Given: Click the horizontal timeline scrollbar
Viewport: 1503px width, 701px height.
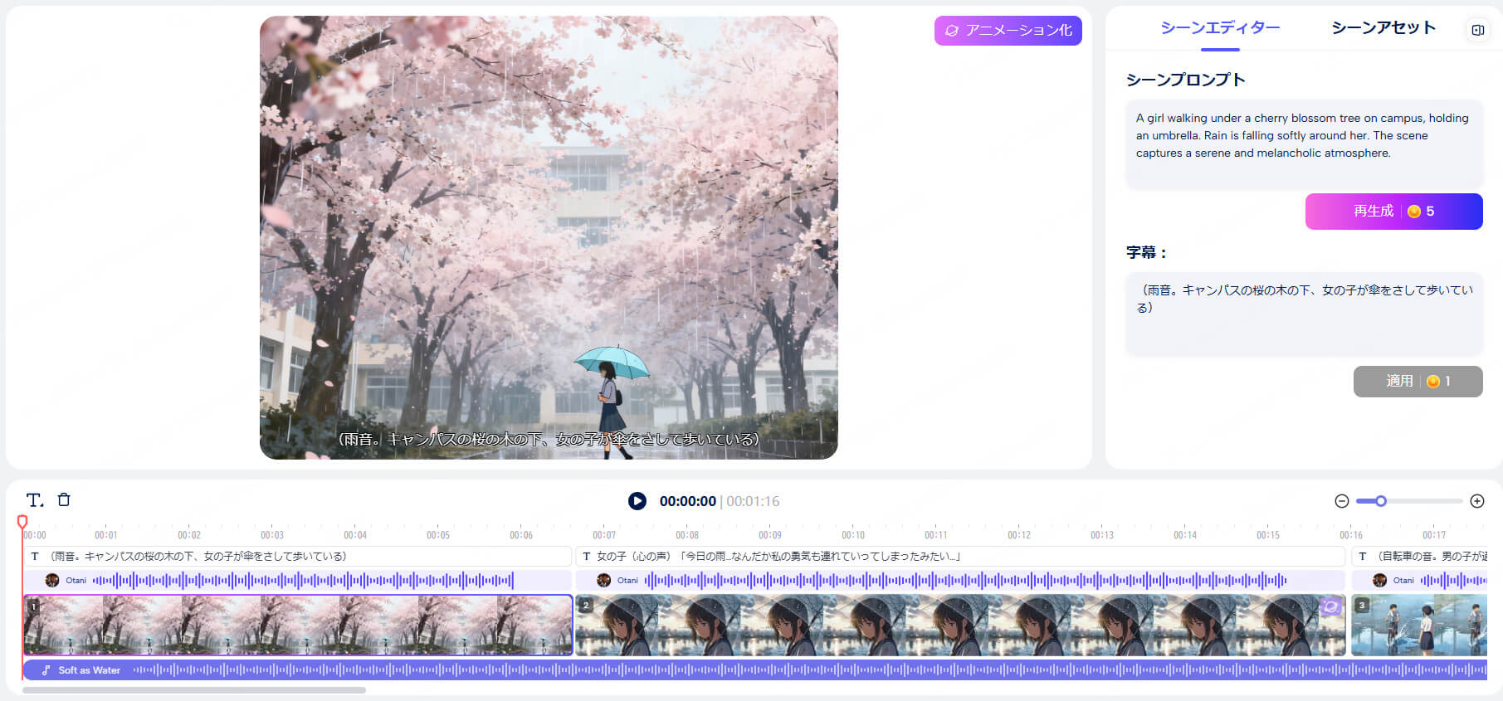Looking at the screenshot, I should [x=194, y=690].
